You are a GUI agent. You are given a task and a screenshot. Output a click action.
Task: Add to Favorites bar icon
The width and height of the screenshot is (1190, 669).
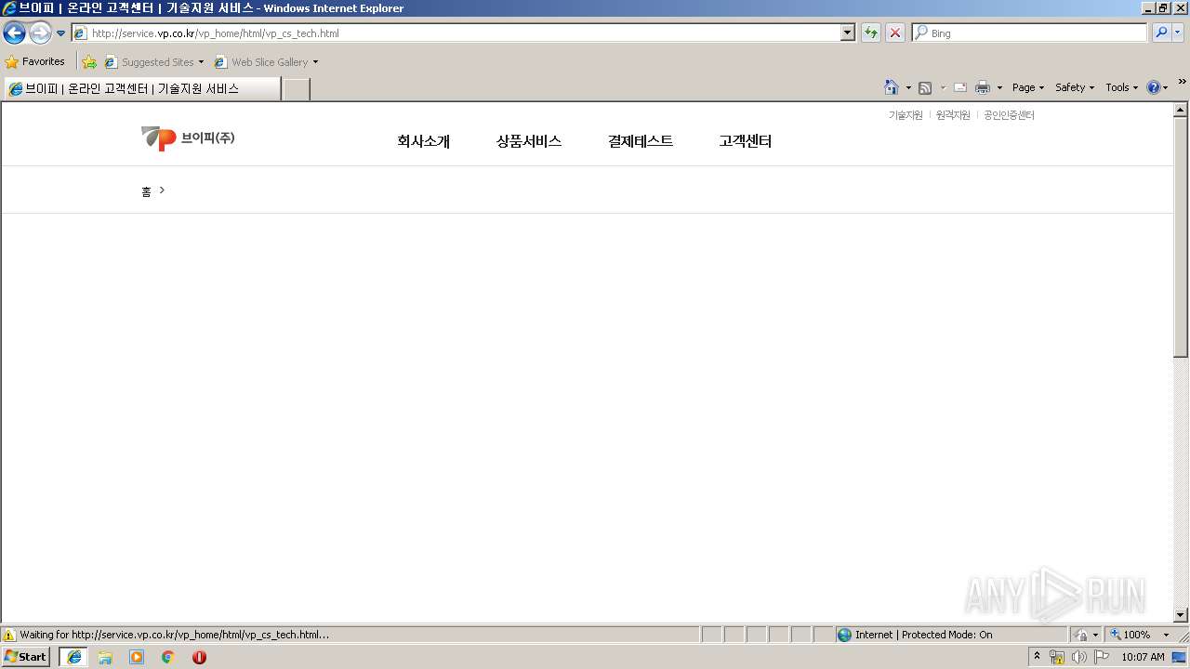point(89,62)
